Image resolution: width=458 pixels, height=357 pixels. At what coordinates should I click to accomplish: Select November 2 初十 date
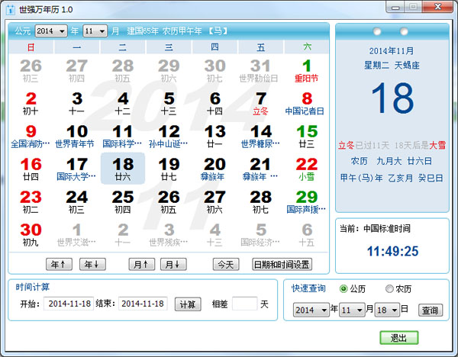[x=31, y=103]
